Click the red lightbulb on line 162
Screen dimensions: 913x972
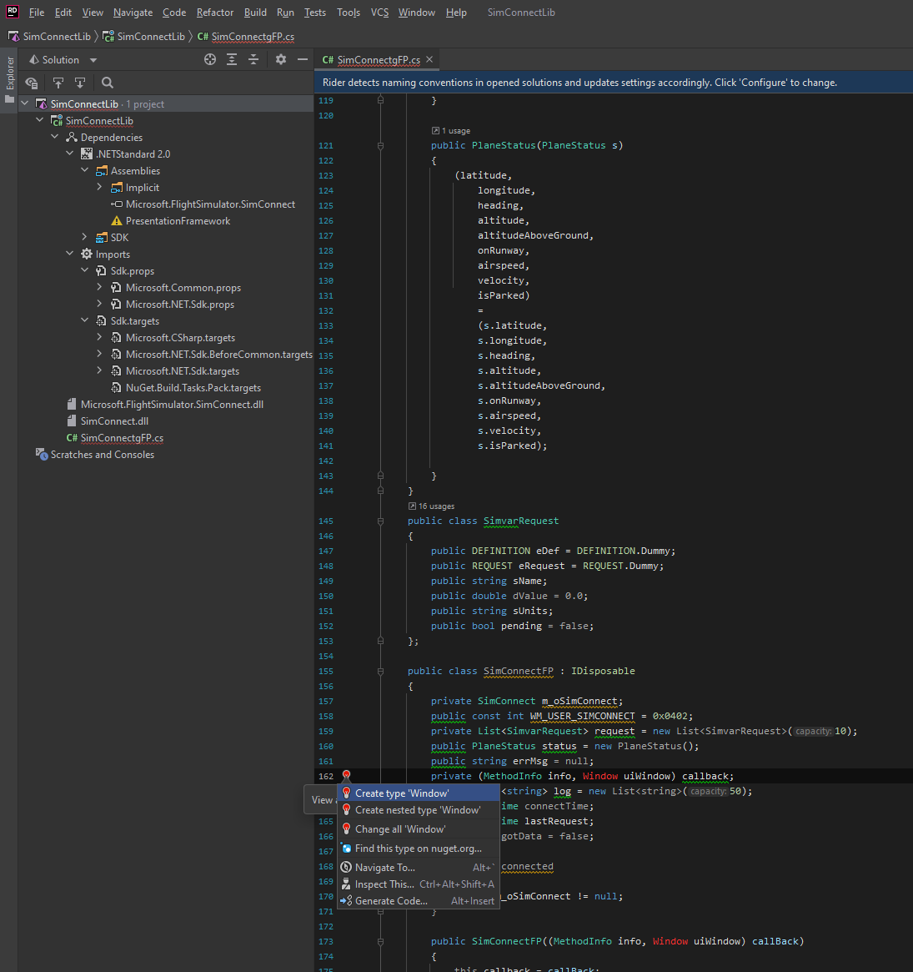tap(346, 777)
